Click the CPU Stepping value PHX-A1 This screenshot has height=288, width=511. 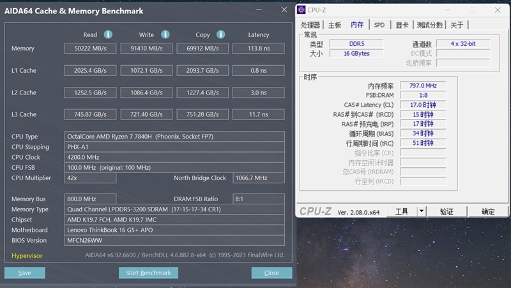(174, 147)
